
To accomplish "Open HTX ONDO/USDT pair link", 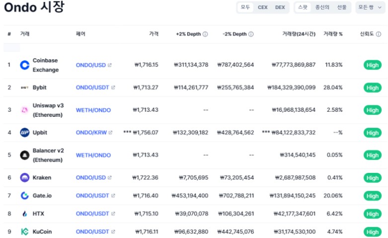I will pyautogui.click(x=92, y=214).
